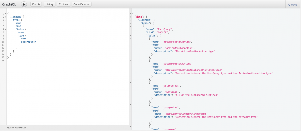Open the History panel

(x=49, y=4)
